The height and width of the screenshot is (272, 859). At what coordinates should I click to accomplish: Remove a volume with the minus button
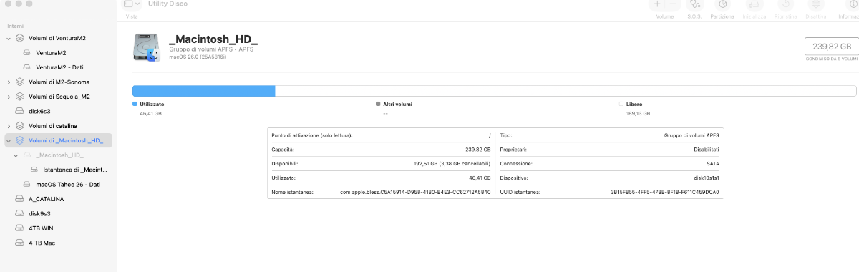pyautogui.click(x=673, y=4)
